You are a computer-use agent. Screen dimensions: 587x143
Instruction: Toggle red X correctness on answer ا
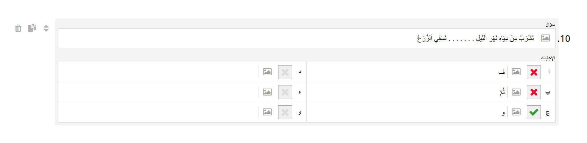tap(534, 72)
